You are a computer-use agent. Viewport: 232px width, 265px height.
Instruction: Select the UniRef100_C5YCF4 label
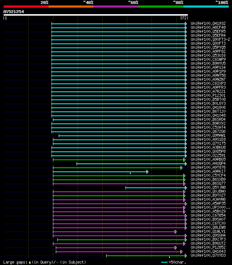[208, 176]
